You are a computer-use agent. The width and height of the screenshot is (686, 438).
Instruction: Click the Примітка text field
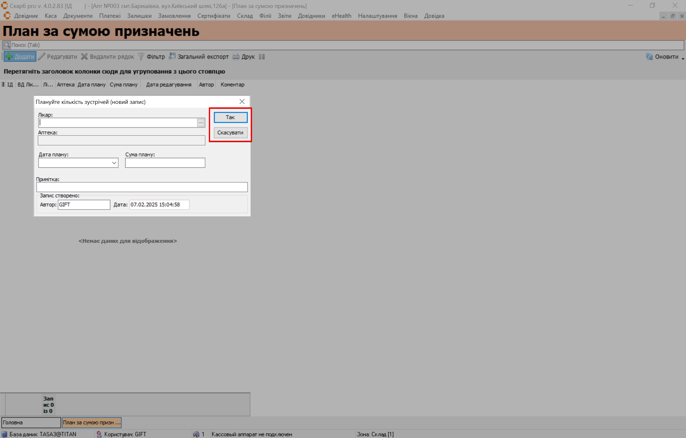142,187
